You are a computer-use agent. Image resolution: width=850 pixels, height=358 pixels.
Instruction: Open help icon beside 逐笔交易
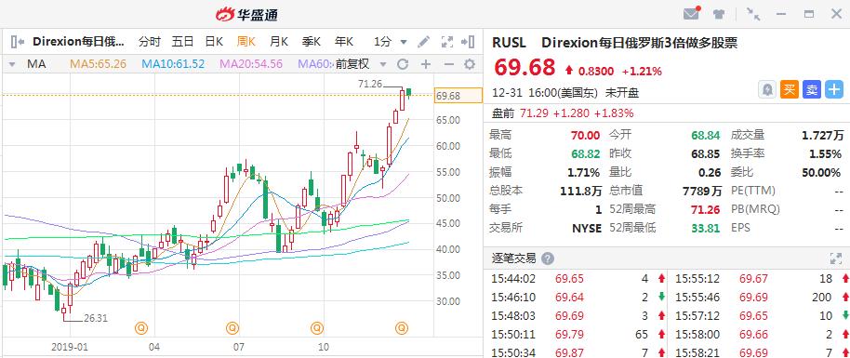[548, 259]
